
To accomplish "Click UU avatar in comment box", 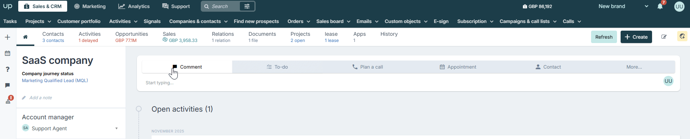I will [x=668, y=81].
